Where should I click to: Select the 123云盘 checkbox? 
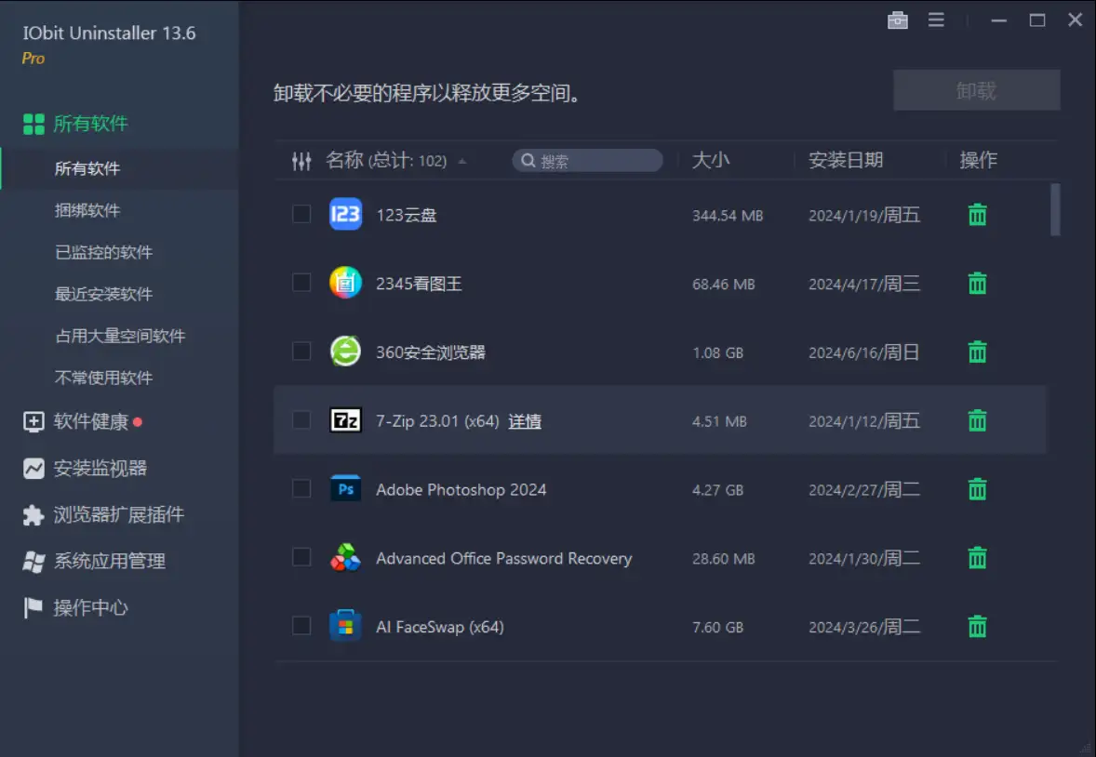click(x=301, y=215)
